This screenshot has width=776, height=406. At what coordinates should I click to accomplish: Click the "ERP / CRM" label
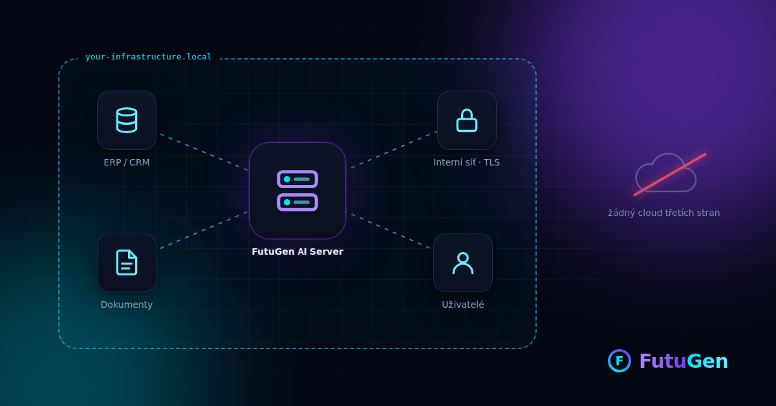(127, 162)
